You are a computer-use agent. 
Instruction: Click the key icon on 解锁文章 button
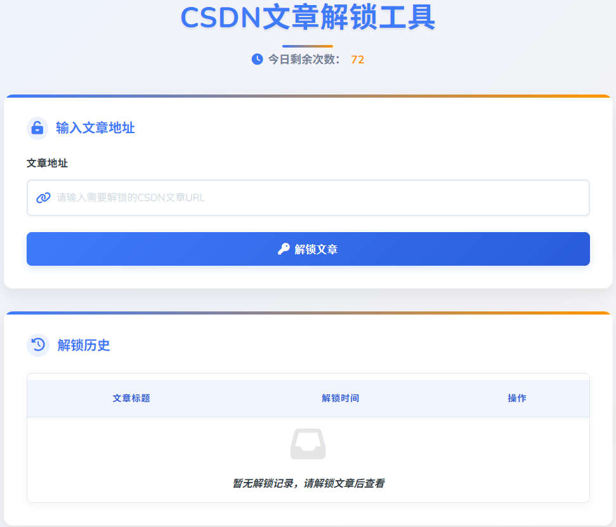click(x=284, y=249)
